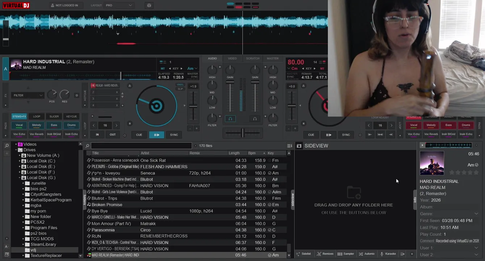485x261 pixels.
Task: Open the Sampler in sideview bar
Action: [x=346, y=254]
